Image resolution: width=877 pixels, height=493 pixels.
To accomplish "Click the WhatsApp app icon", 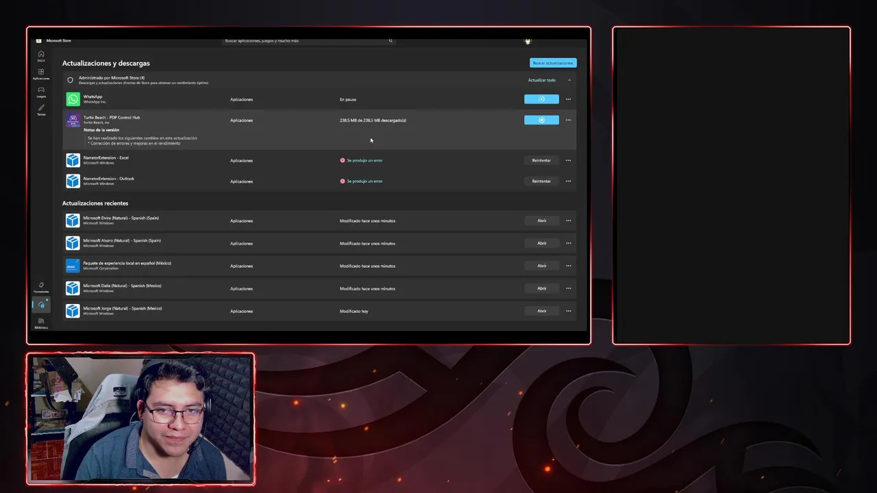I will 73,99.
